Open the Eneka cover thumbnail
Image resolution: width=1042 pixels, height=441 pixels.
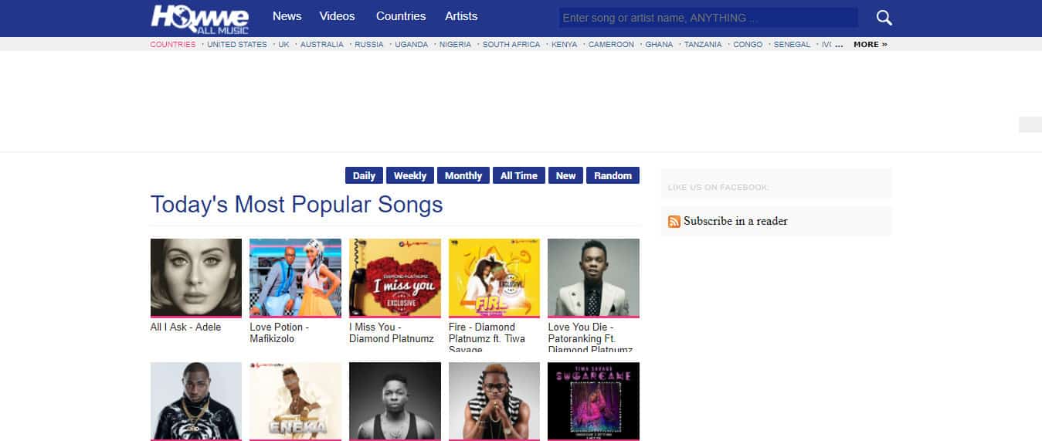[295, 401]
